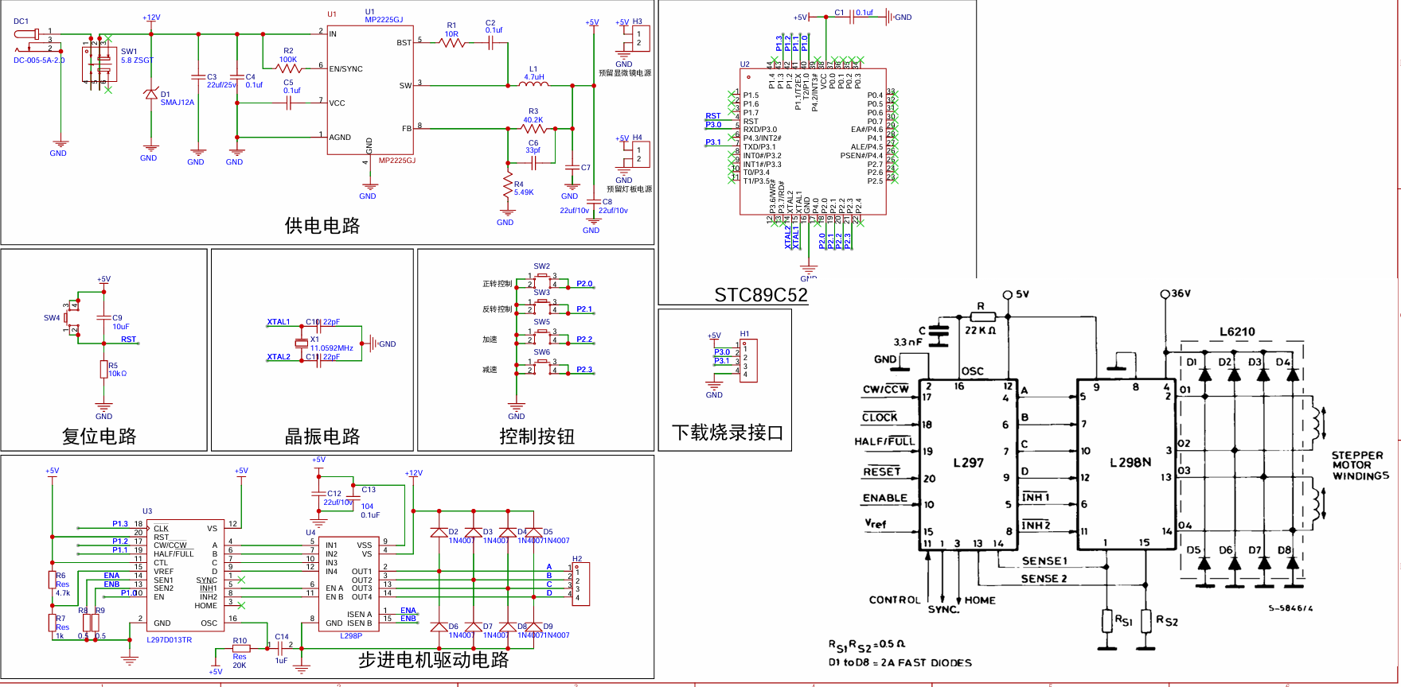Select the H1 download header
The image size is (1401, 687).
pyautogui.click(x=748, y=361)
